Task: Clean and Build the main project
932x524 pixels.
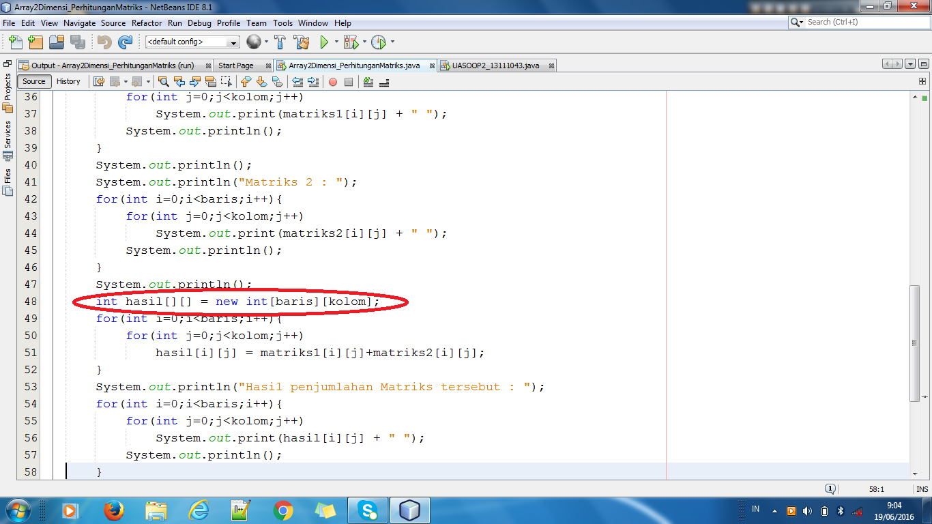Action: point(302,42)
